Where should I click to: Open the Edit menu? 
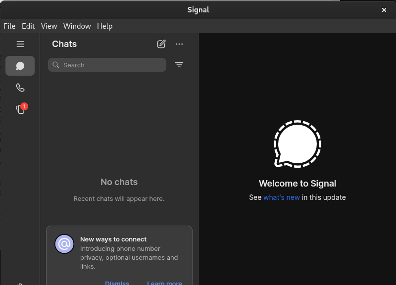click(x=28, y=26)
